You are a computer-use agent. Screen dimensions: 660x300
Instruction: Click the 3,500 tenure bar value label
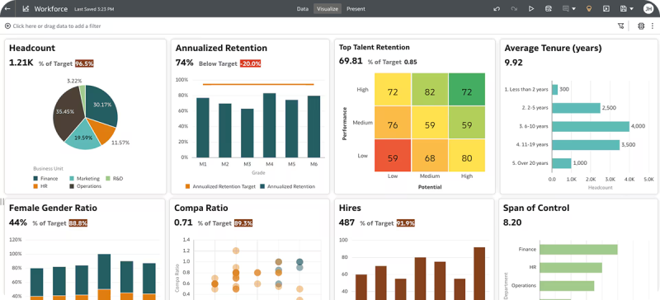point(629,145)
